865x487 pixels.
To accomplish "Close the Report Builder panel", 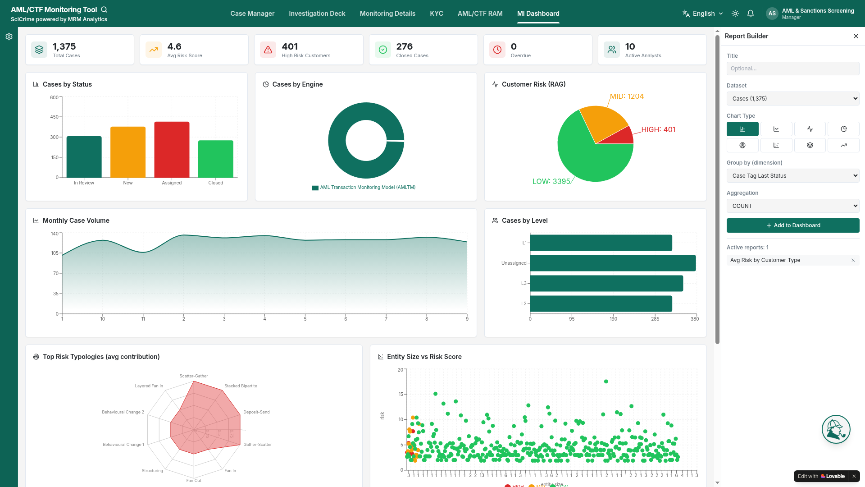I will click(x=856, y=36).
